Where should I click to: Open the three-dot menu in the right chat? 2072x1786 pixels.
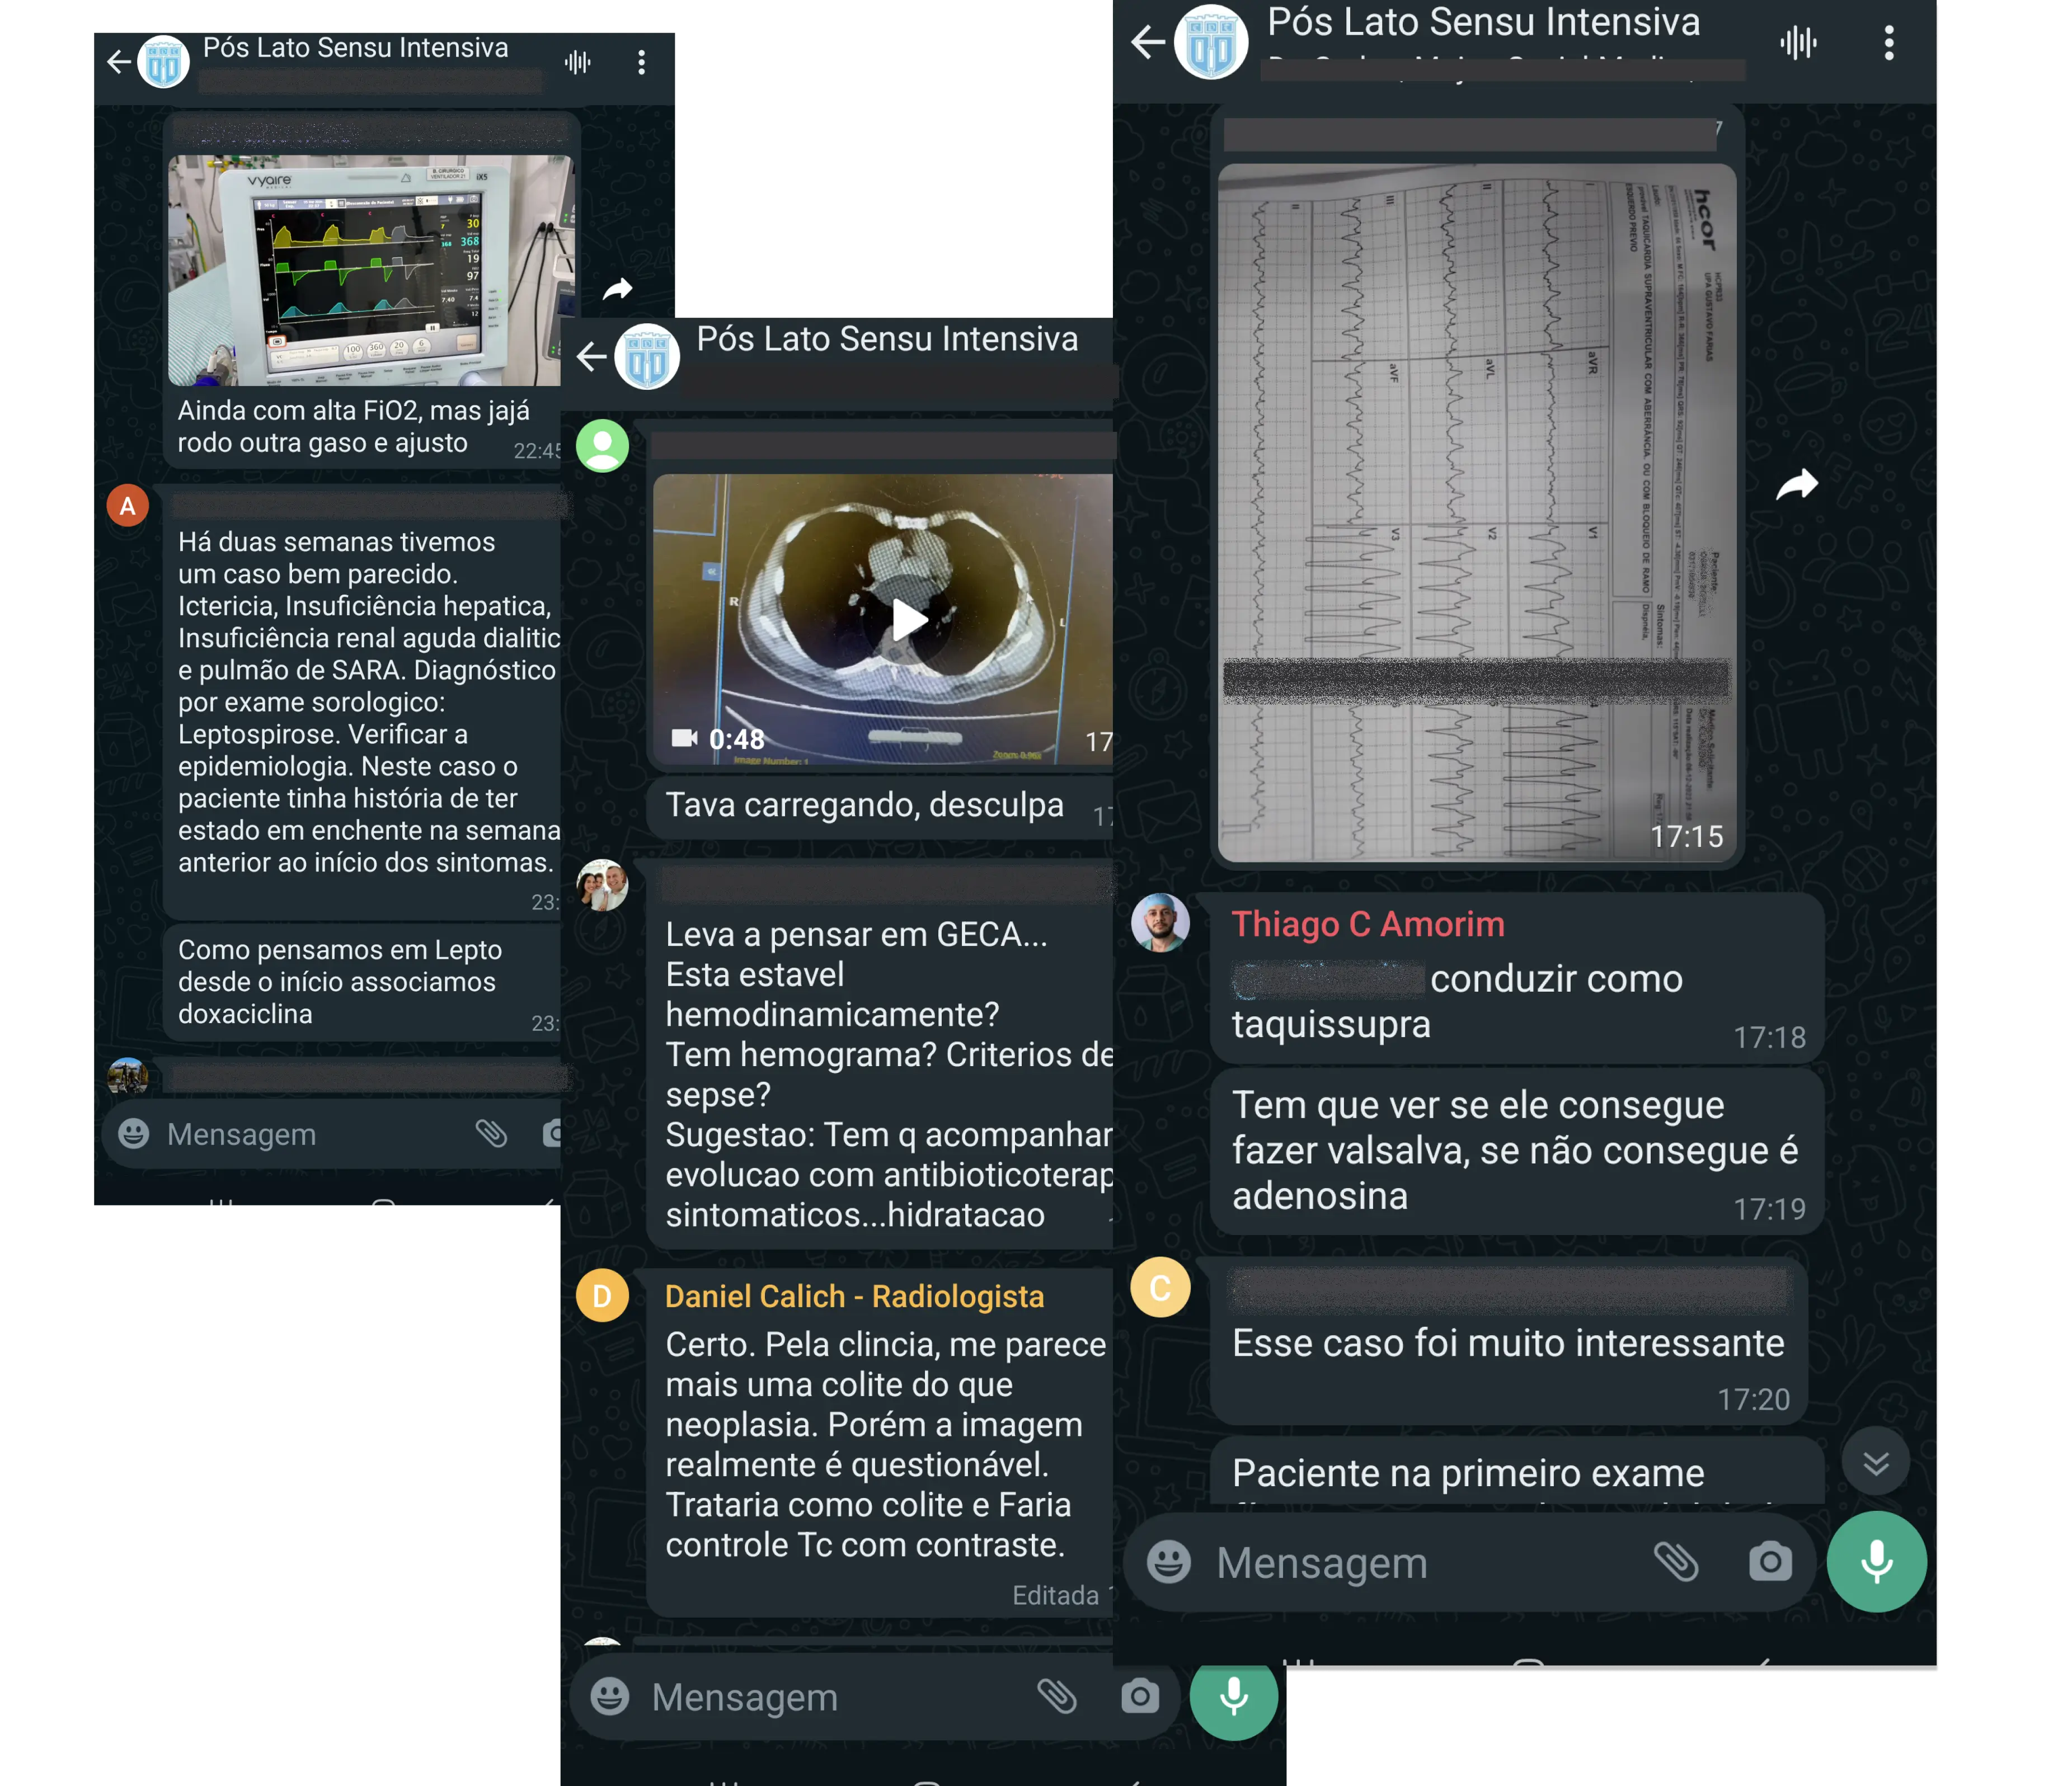[x=1889, y=43]
